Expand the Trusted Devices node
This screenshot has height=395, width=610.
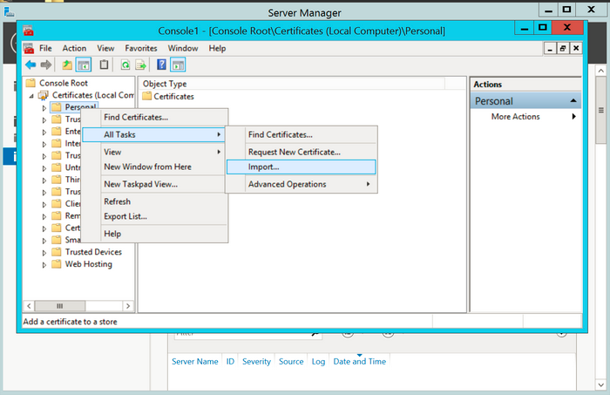point(44,253)
